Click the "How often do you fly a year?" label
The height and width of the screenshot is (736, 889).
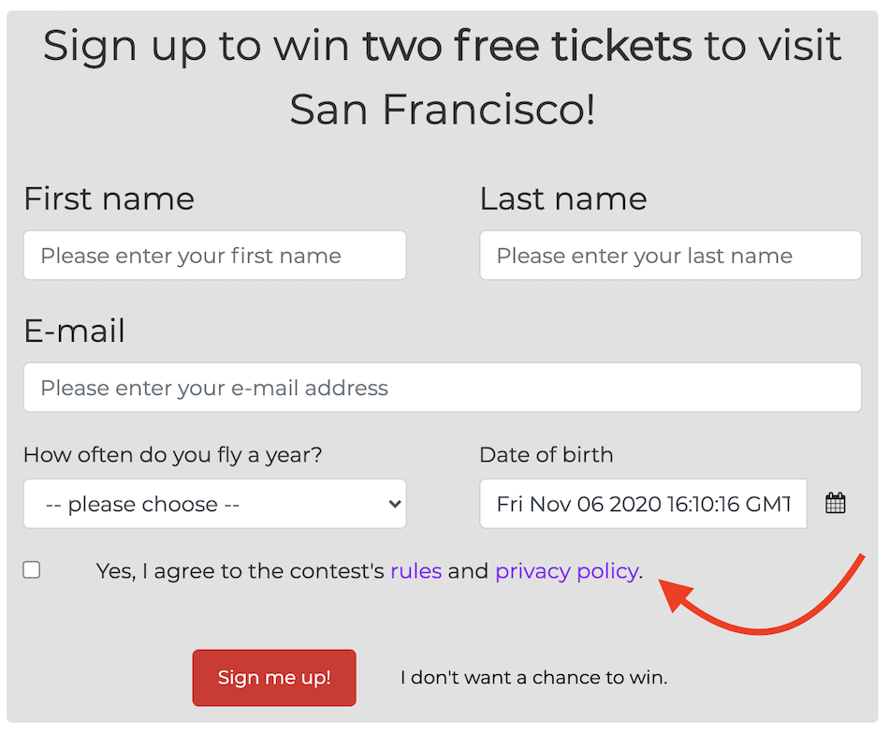173,456
